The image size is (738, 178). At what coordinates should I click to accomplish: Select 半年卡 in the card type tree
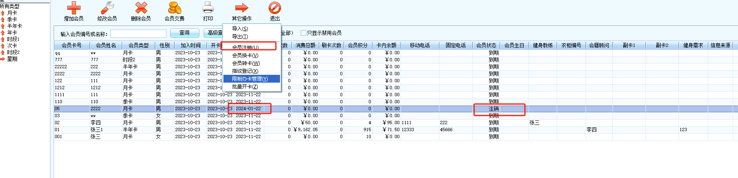[14, 26]
